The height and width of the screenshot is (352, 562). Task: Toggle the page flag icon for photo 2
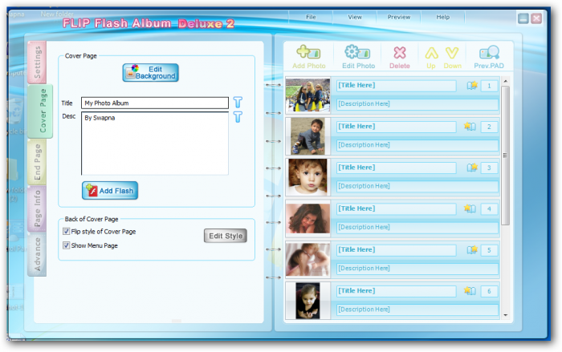(x=470, y=127)
